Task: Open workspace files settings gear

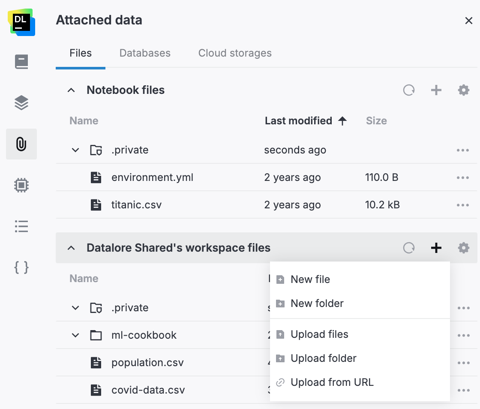Action: coord(463,248)
